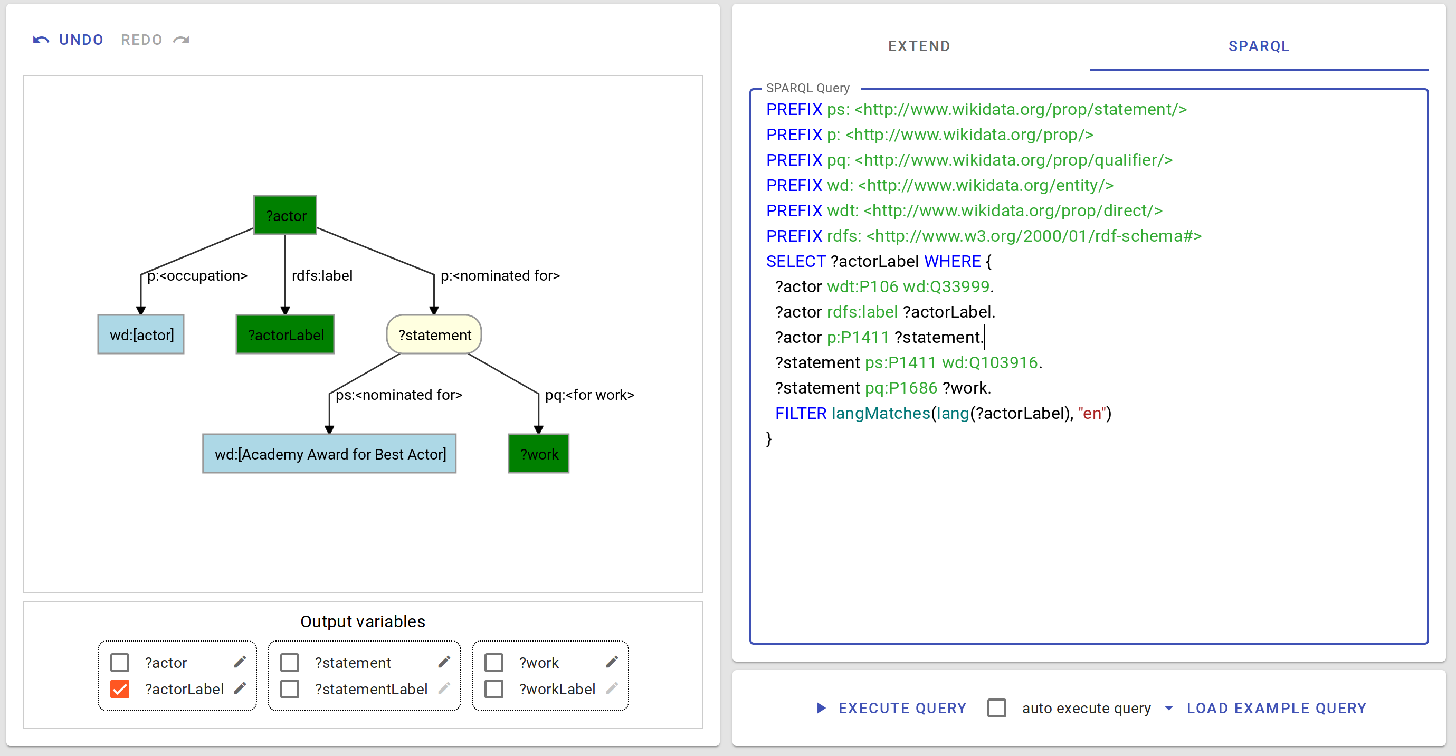The image size is (1456, 756).
Task: Click the PREFIX ps line
Action: 977,109
